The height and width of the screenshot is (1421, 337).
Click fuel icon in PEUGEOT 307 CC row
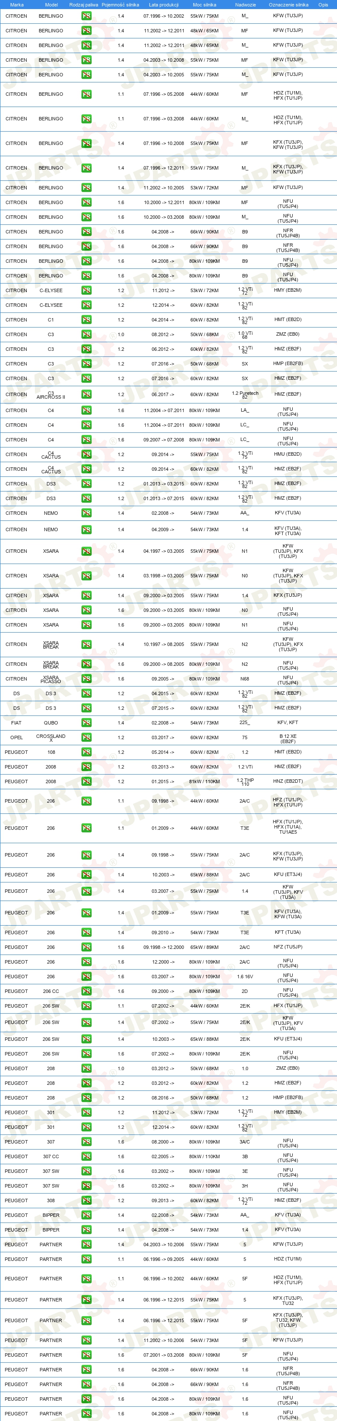pos(87,1157)
